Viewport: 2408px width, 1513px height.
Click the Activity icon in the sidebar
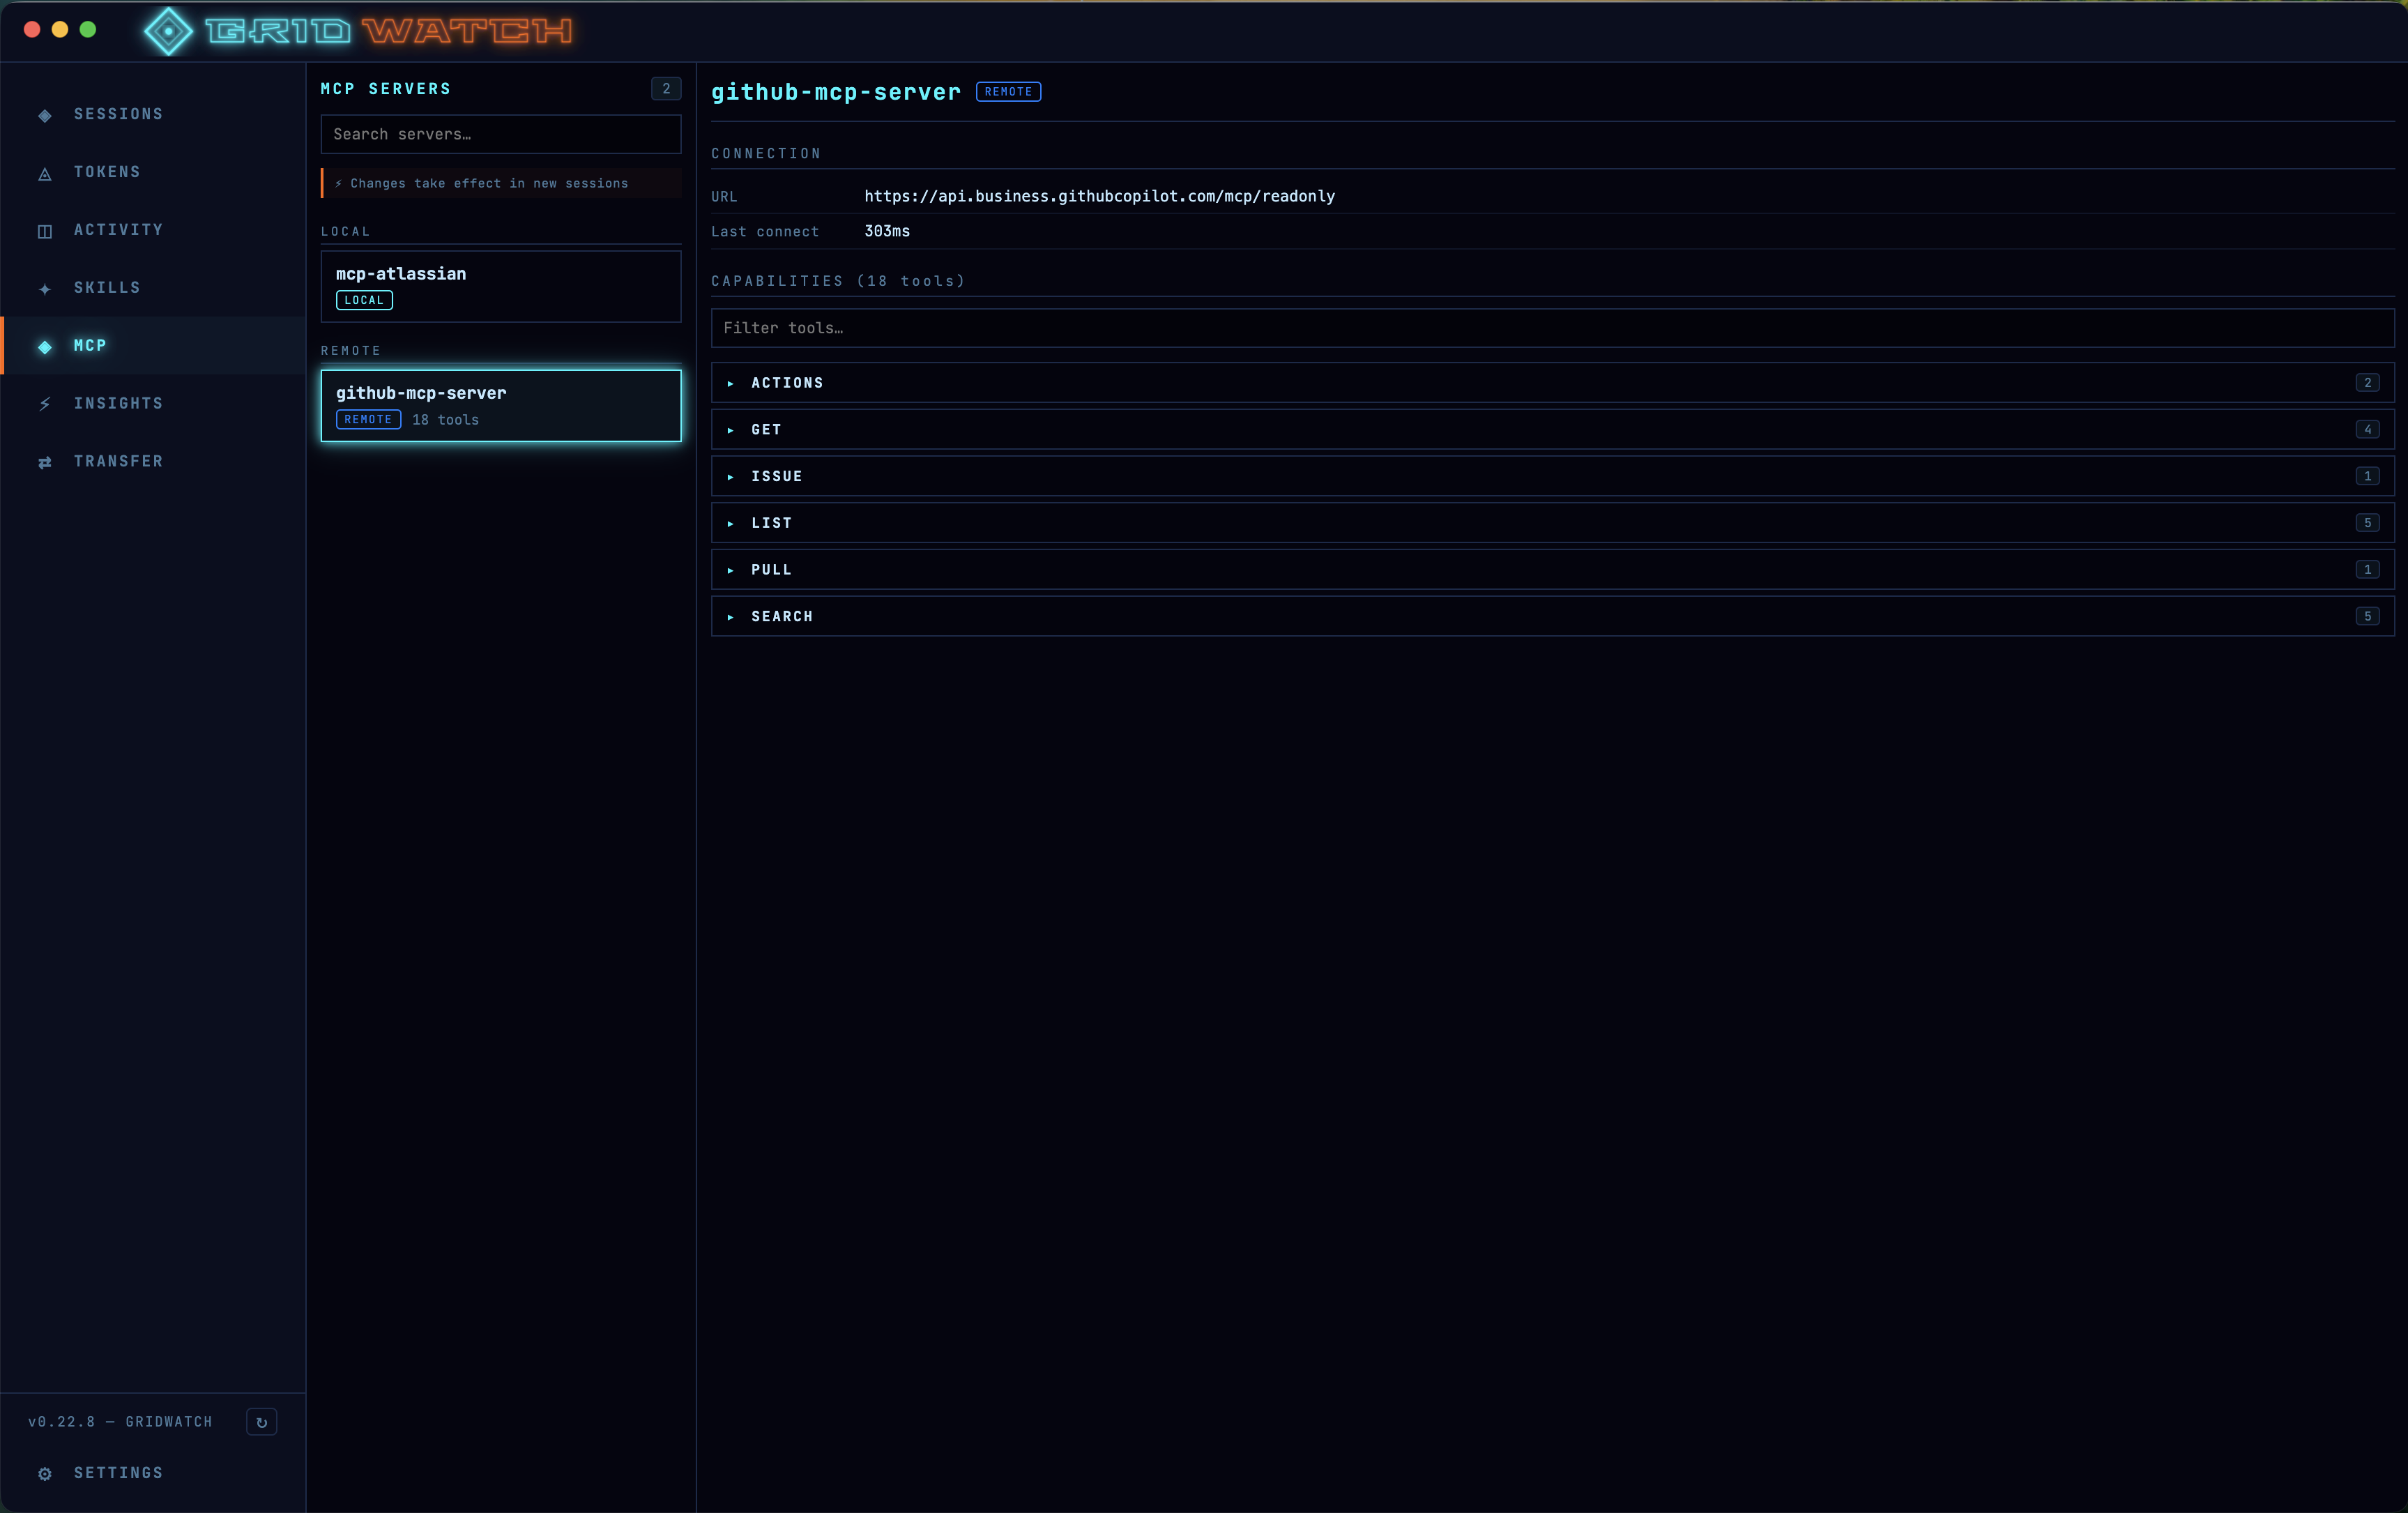[44, 230]
